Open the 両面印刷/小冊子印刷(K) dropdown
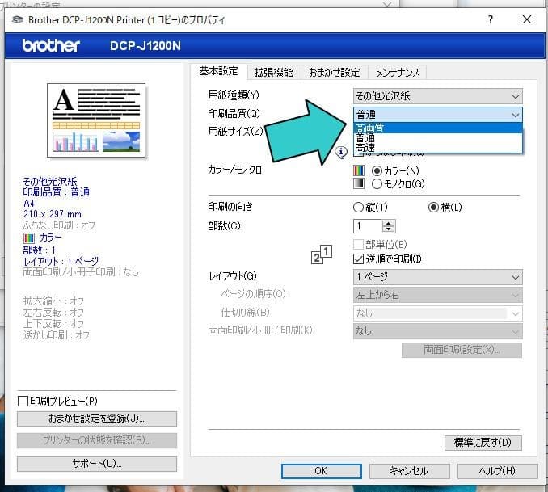548x492 pixels. coord(438,331)
